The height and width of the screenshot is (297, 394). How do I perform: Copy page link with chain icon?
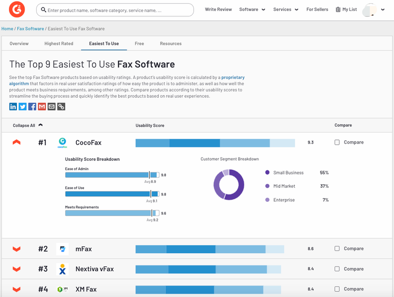61,107
